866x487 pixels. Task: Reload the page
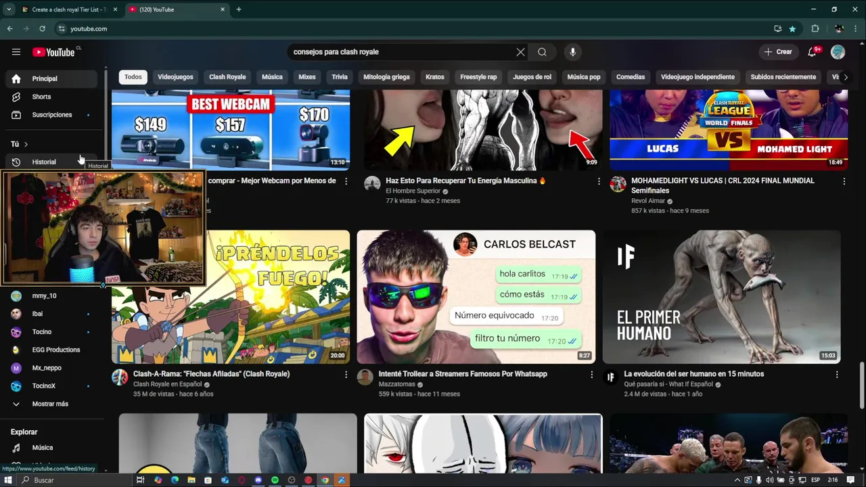(x=42, y=29)
